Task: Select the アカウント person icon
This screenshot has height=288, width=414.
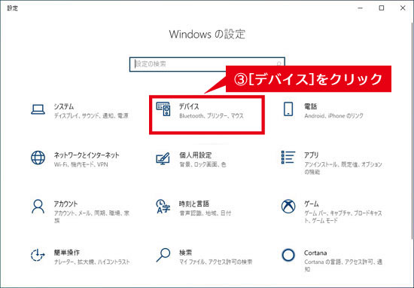Action: [x=38, y=207]
